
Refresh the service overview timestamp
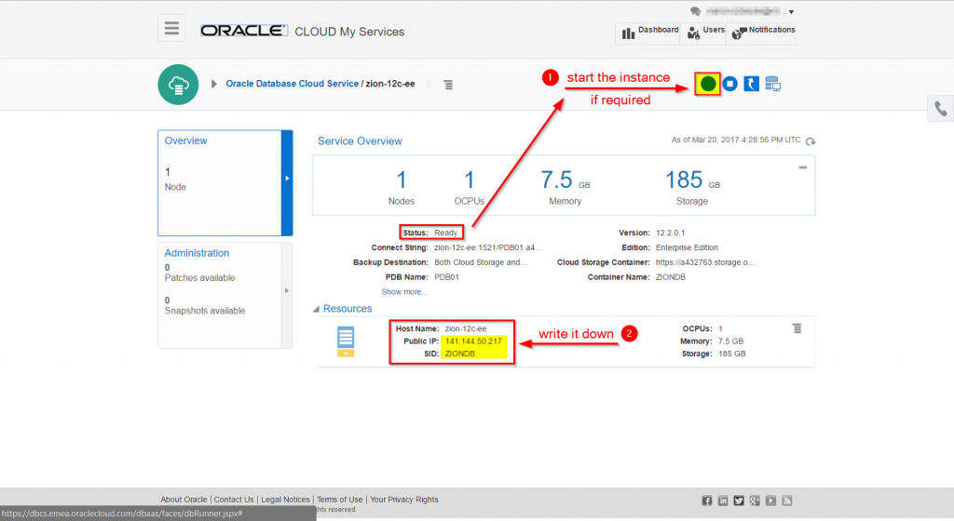811,141
